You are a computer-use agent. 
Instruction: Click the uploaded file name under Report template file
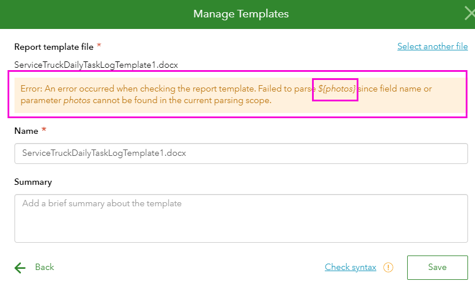[96, 64]
